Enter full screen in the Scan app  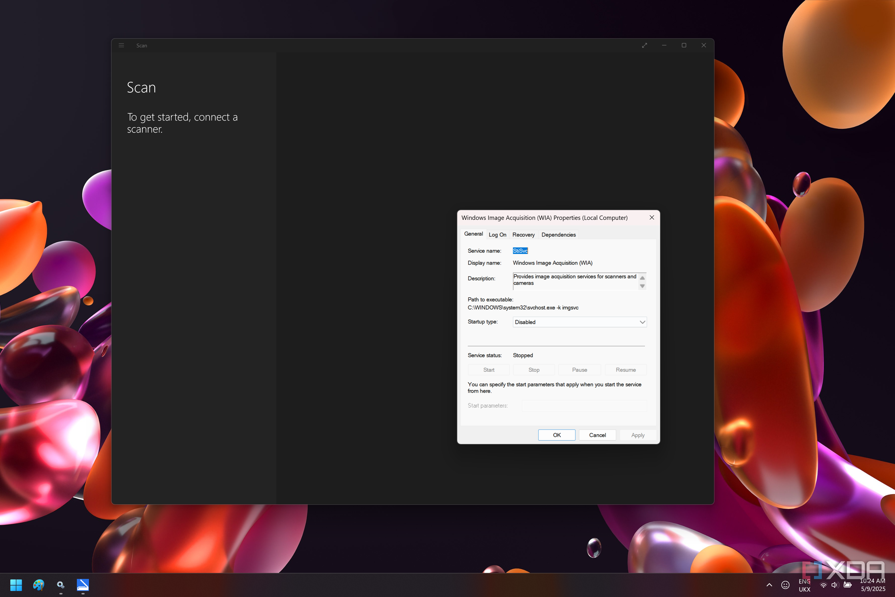(645, 45)
